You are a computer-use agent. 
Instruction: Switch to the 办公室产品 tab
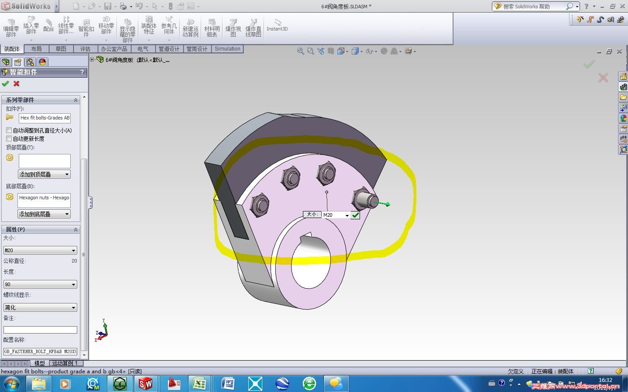(x=114, y=49)
